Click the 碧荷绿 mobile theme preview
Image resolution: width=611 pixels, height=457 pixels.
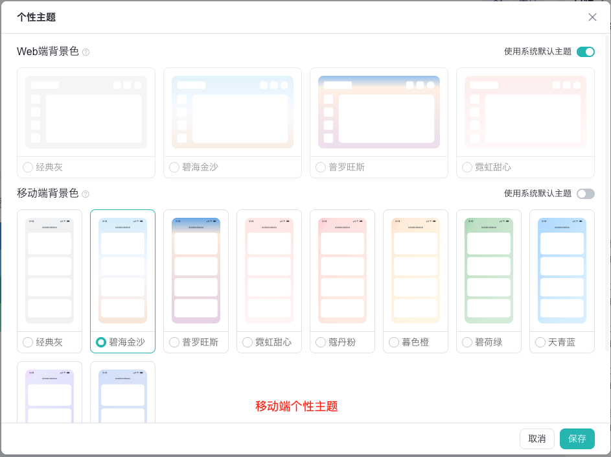pos(489,272)
